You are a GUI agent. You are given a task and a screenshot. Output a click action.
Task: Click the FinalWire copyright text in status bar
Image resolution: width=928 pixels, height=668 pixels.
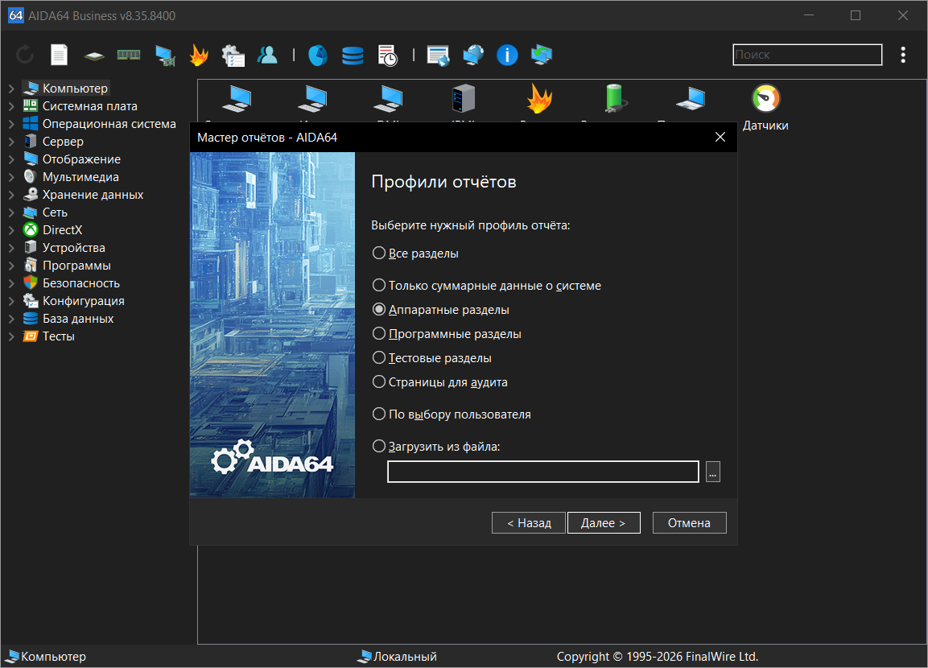[x=658, y=657]
